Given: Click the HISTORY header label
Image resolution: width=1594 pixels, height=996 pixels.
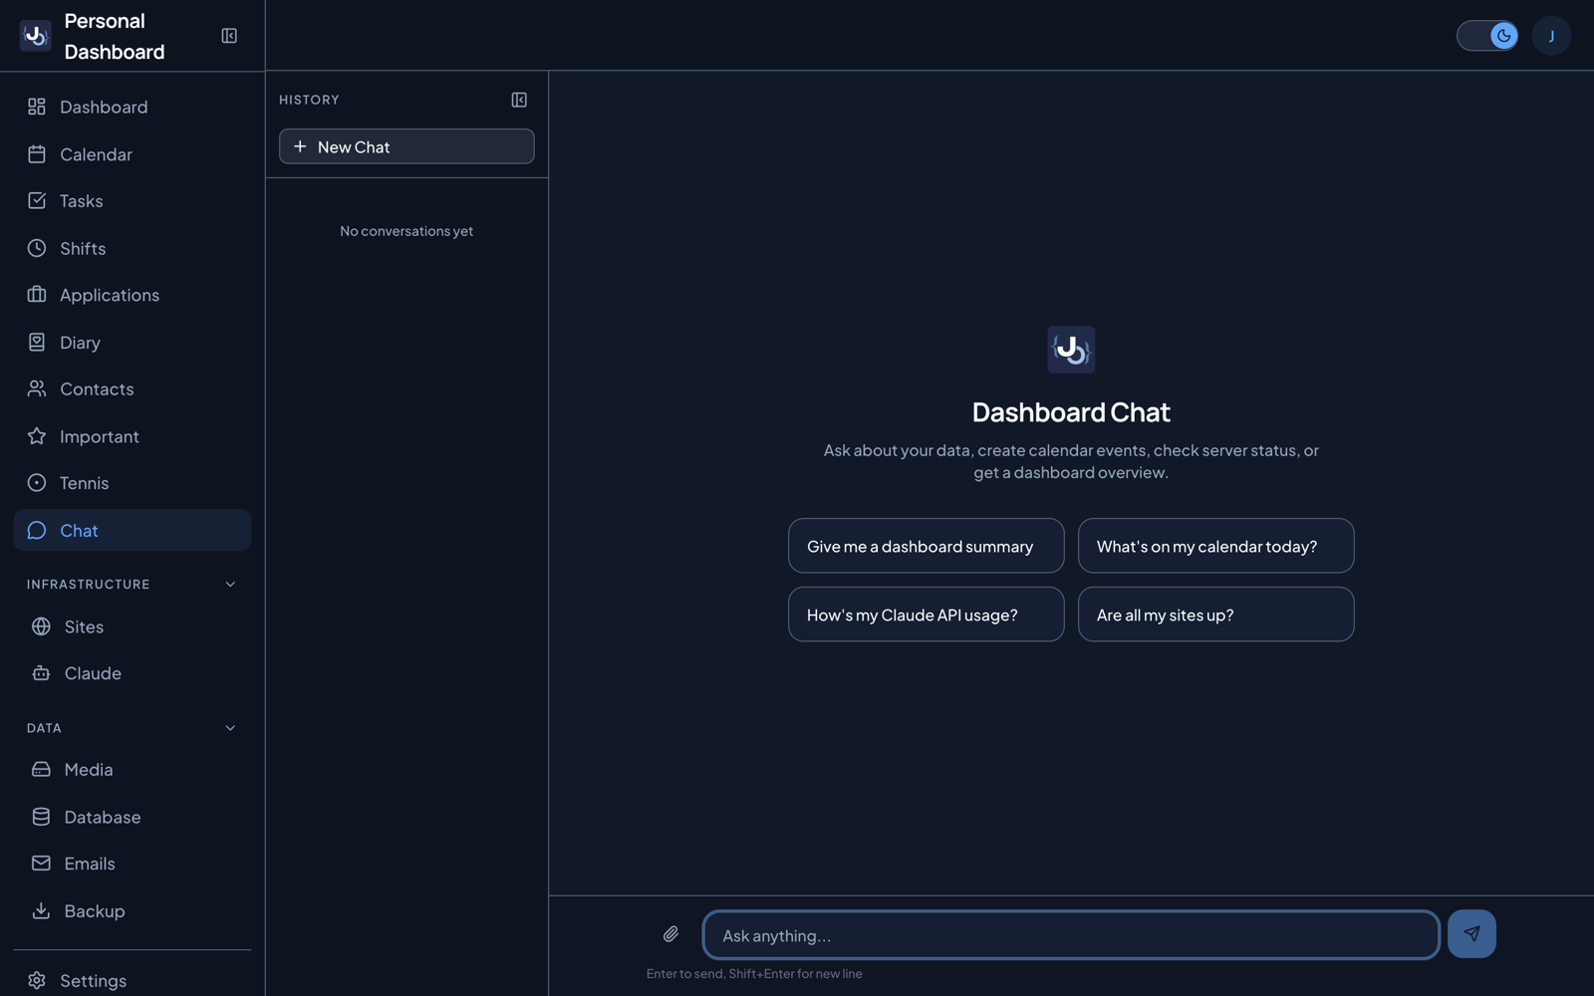Looking at the screenshot, I should pyautogui.click(x=309, y=100).
